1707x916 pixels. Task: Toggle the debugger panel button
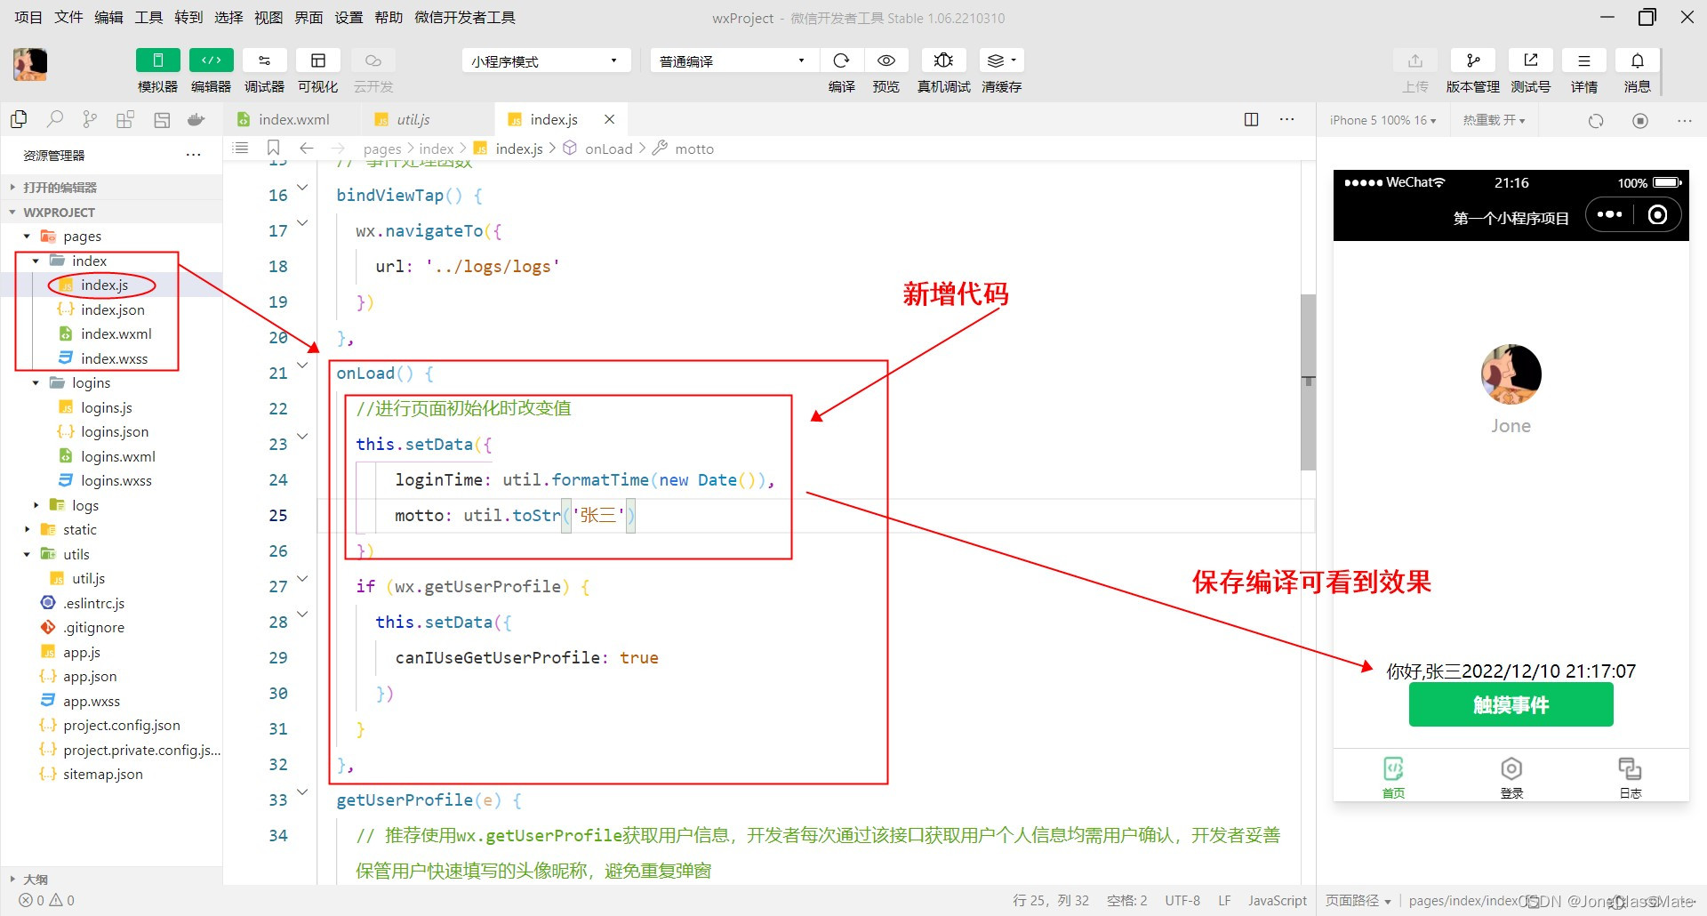264,60
